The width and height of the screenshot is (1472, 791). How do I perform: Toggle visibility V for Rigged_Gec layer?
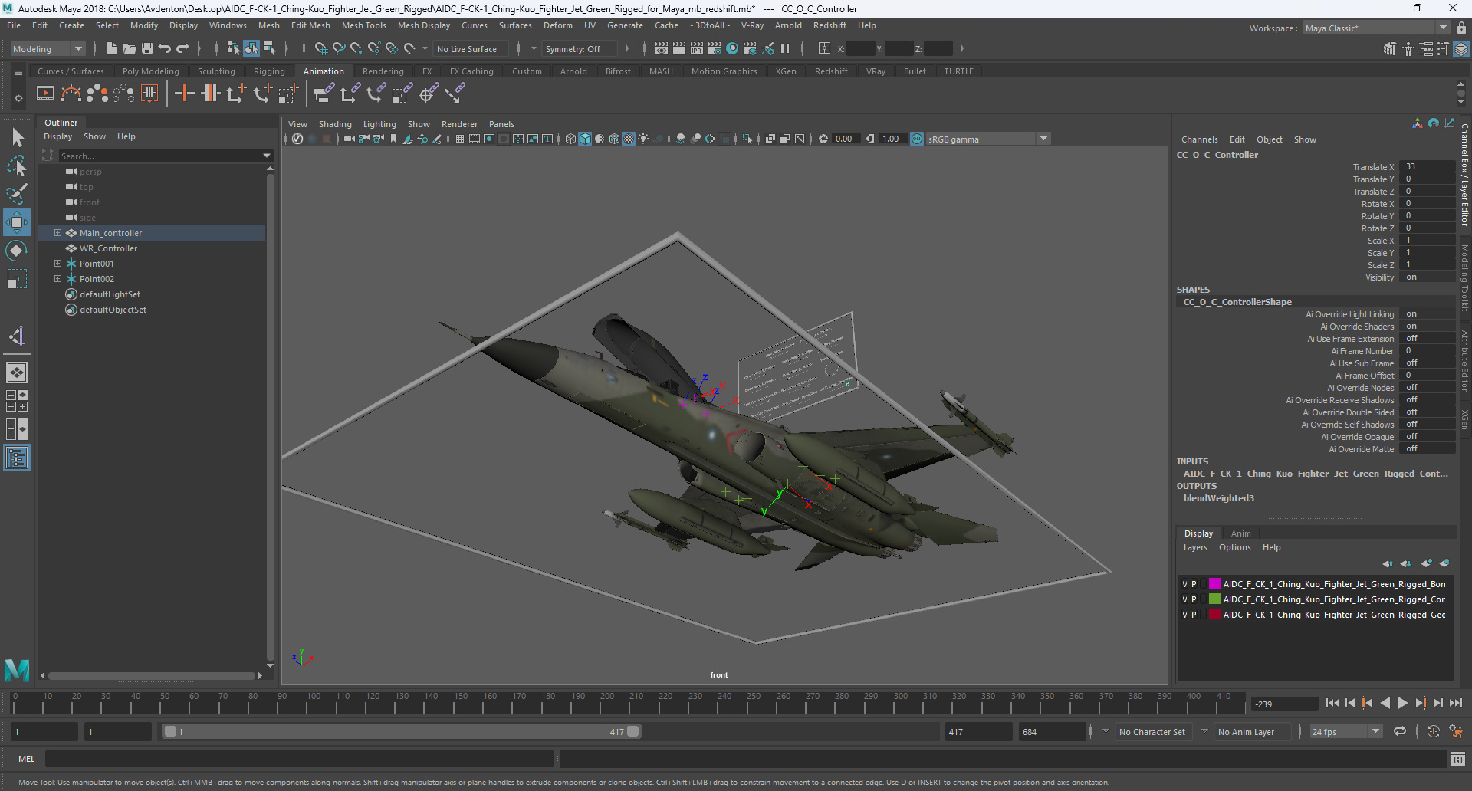(1184, 615)
